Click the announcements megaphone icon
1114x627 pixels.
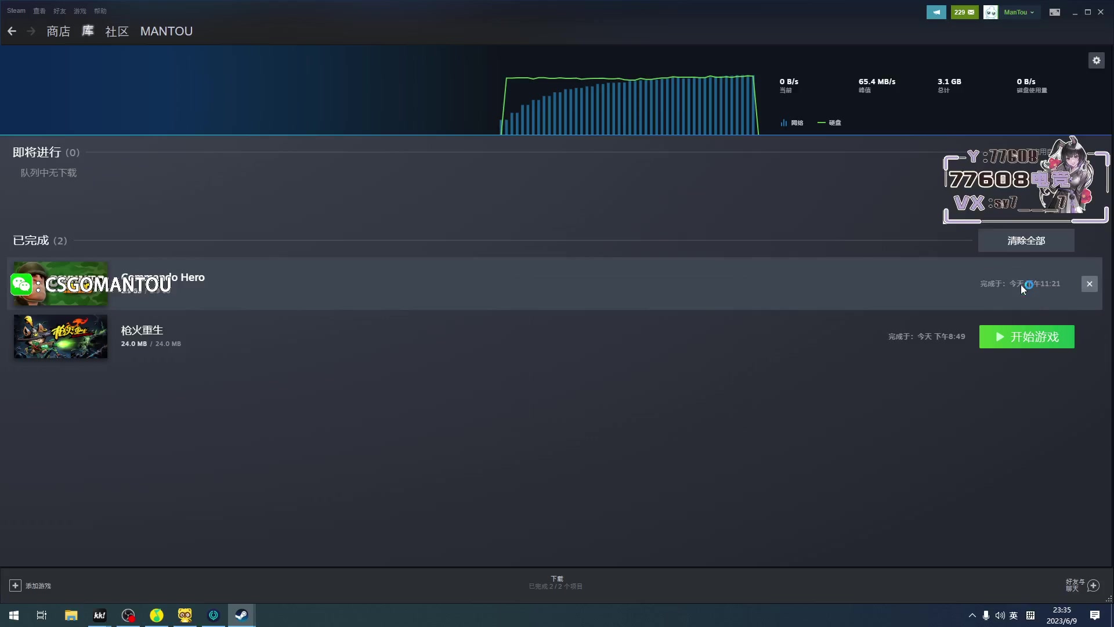point(936,12)
